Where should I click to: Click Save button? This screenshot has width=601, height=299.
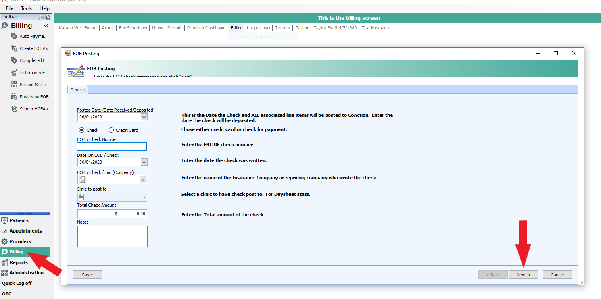coord(87,275)
